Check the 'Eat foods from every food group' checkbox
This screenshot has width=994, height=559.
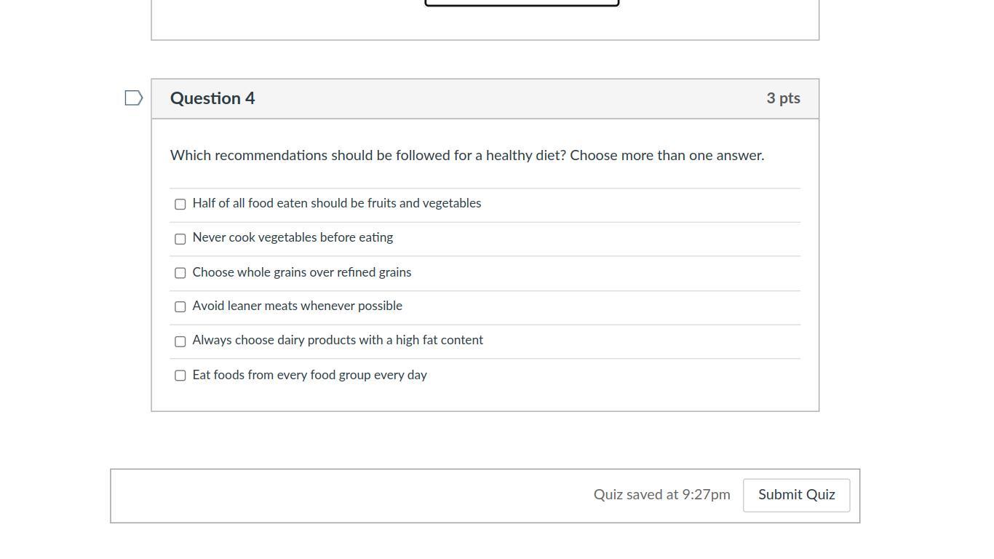coord(180,376)
